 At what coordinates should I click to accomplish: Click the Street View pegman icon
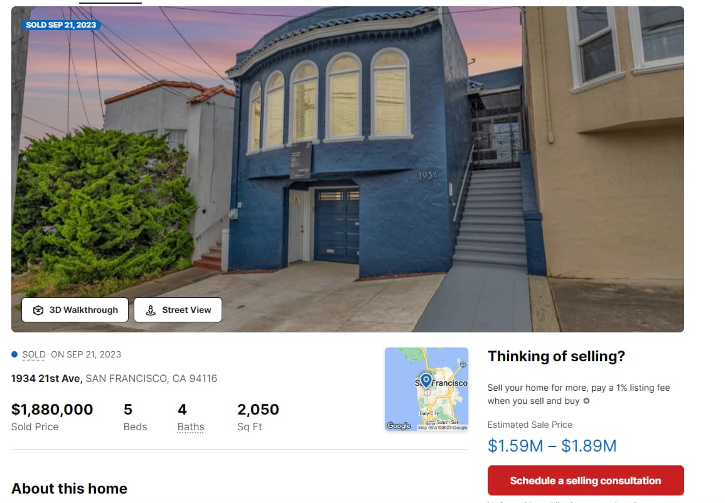click(151, 310)
